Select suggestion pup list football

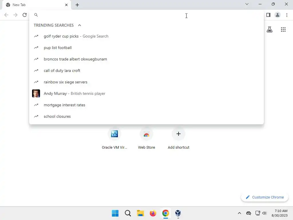point(146,48)
